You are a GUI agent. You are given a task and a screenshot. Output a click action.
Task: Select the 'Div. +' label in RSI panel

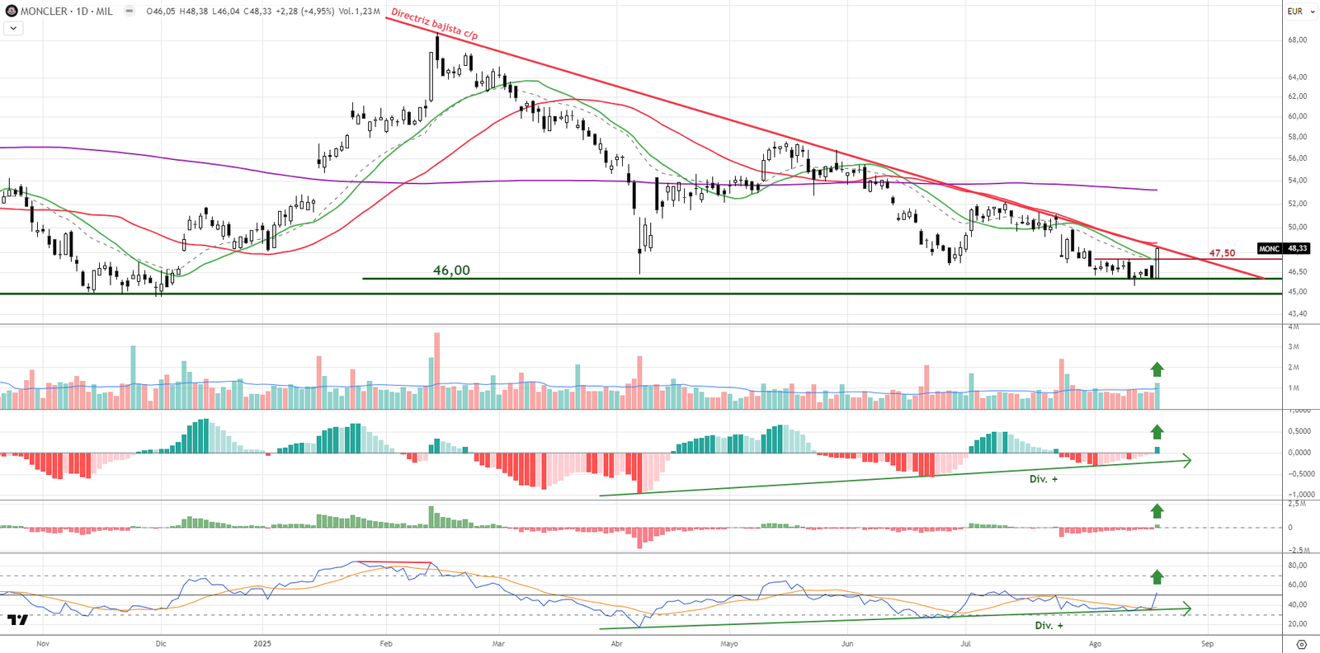[1049, 626]
